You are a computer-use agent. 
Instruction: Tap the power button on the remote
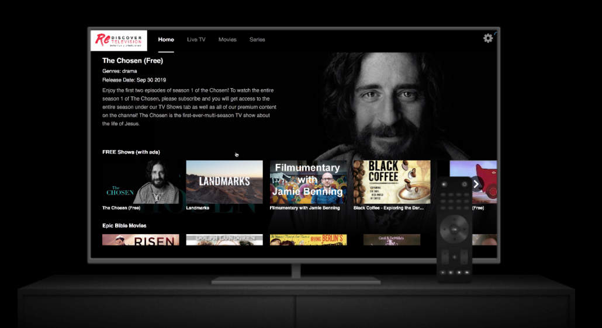click(464, 184)
